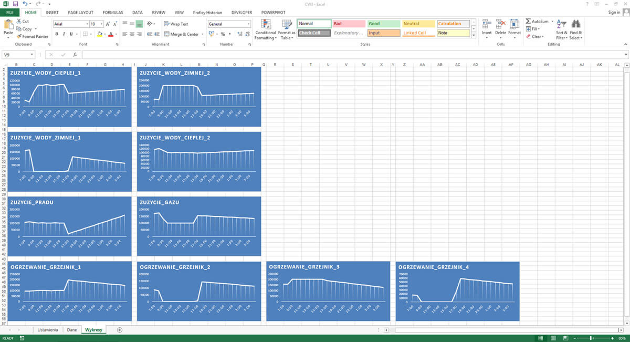This screenshot has height=342, width=630.
Task: Expand the font size dropdown
Action: pos(102,24)
